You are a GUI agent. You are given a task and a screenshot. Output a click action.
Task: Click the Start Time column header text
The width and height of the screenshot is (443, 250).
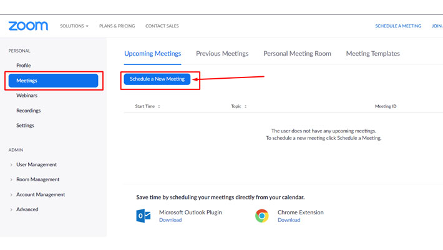coord(145,106)
